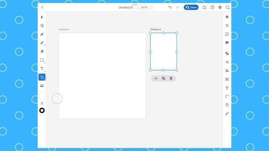
Task: Open the artboards view icon at top right
Action: pyautogui.click(x=227, y=8)
